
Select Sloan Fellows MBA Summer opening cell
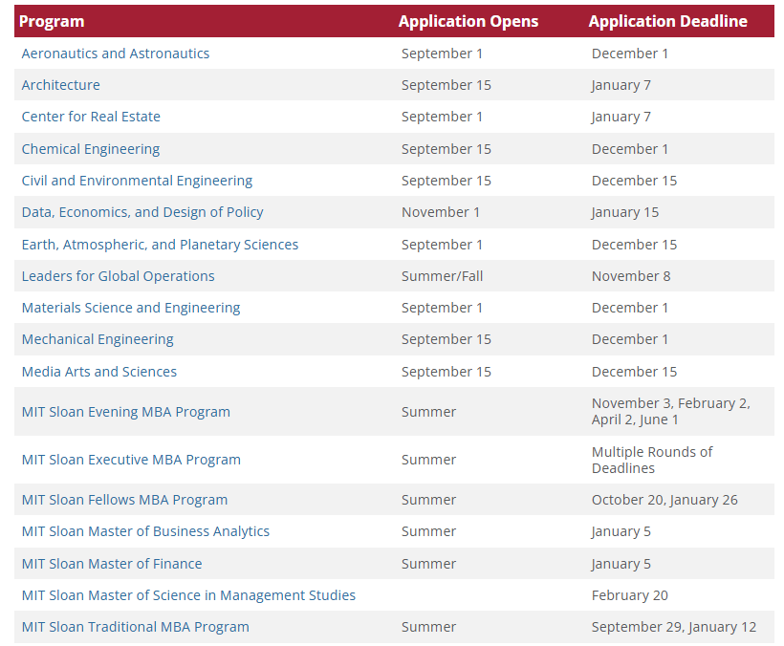(x=428, y=500)
